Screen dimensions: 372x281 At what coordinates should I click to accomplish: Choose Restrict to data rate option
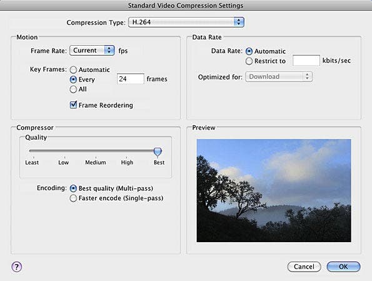pyautogui.click(x=249, y=61)
